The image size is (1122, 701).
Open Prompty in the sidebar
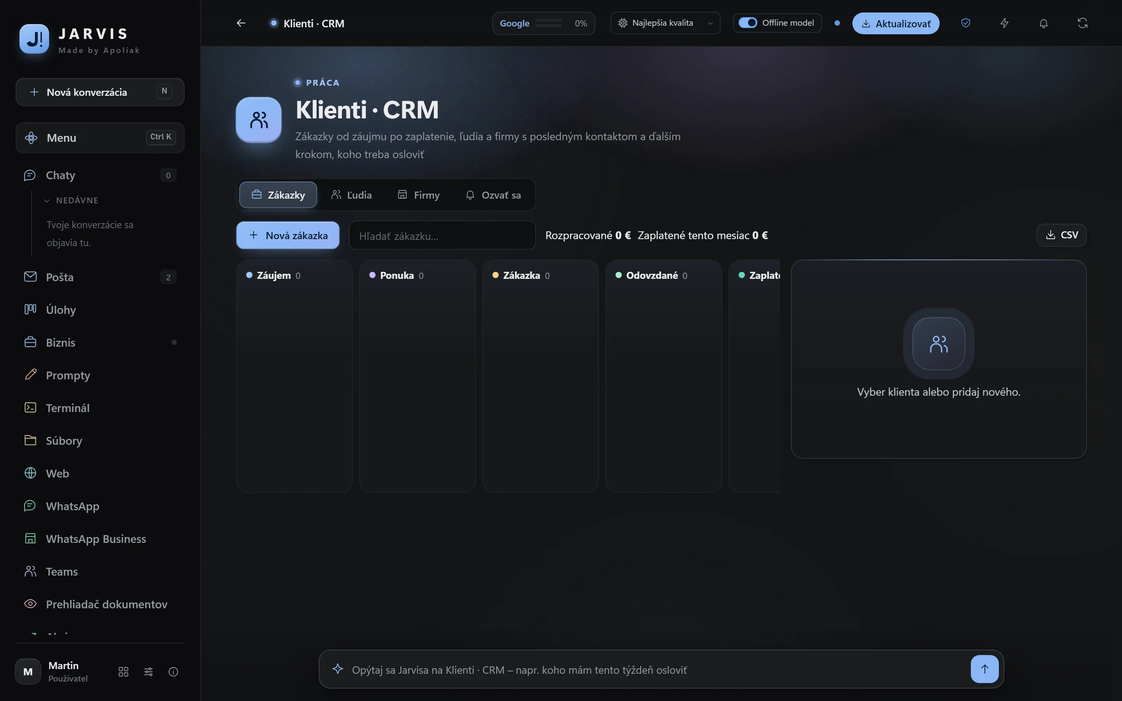(100, 375)
